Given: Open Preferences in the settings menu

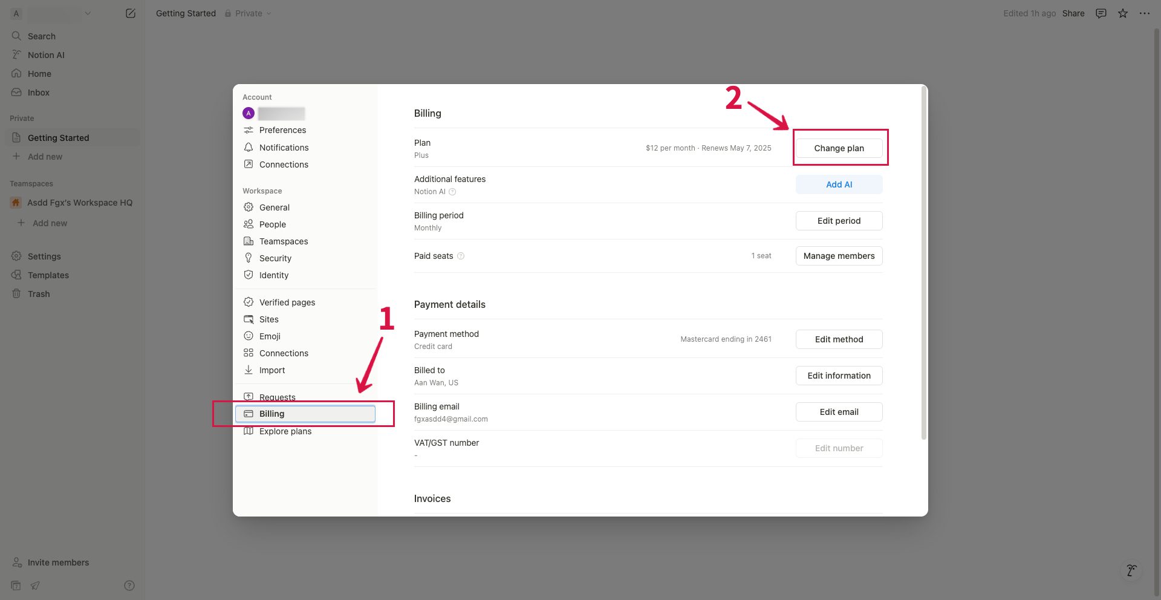Looking at the screenshot, I should click(x=305, y=130).
